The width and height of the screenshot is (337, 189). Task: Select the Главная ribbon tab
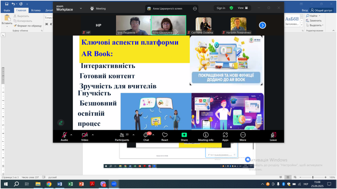[x=21, y=10]
